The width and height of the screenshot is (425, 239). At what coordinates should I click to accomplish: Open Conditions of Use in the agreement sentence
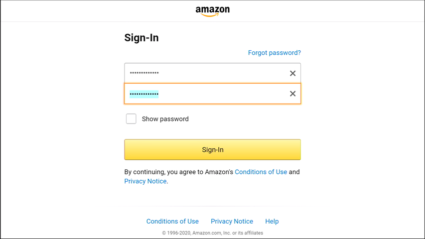pos(261,172)
